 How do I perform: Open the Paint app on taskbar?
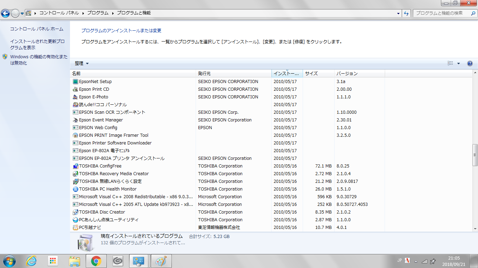[x=161, y=261]
